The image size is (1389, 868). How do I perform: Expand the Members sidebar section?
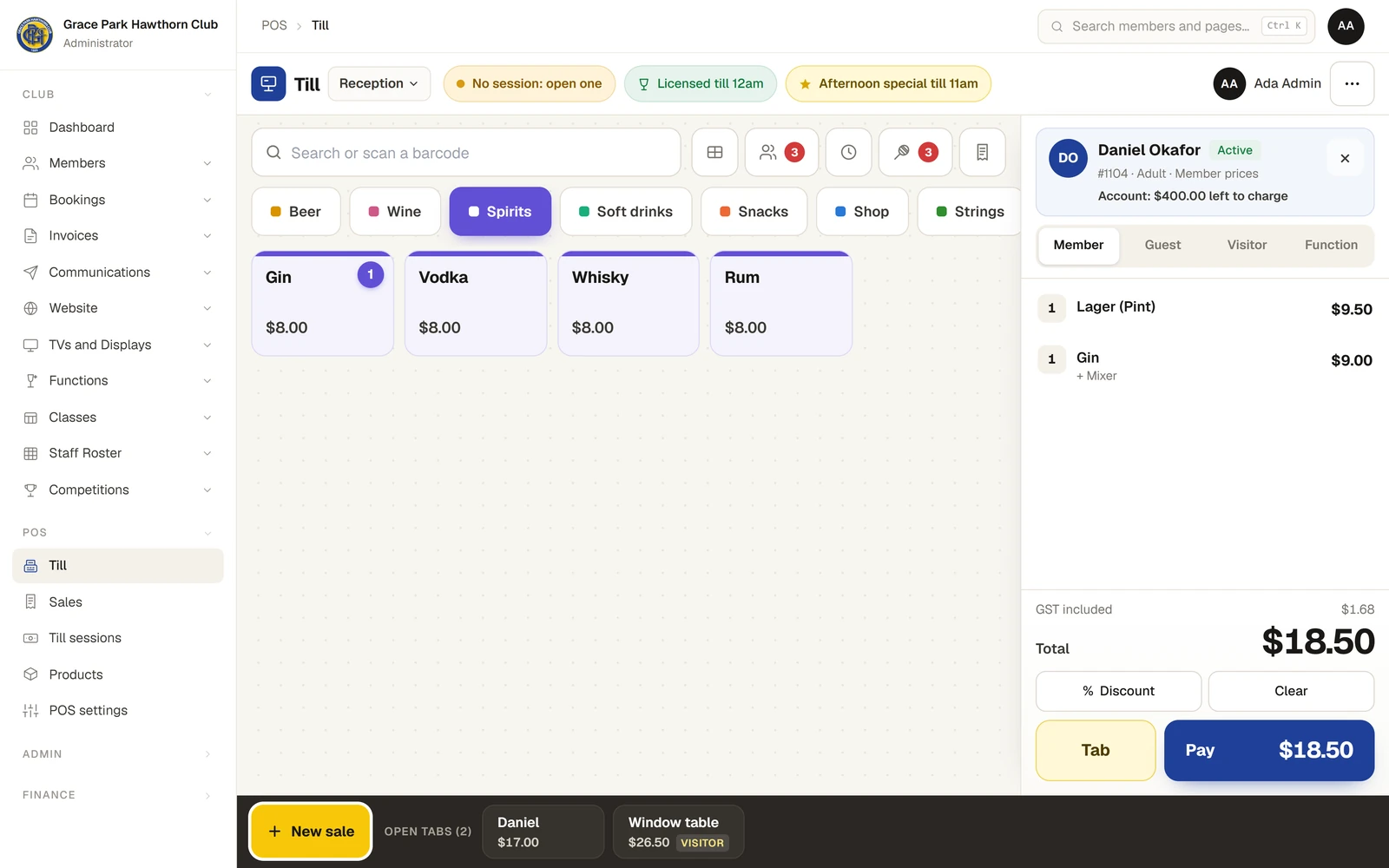pyautogui.click(x=118, y=163)
